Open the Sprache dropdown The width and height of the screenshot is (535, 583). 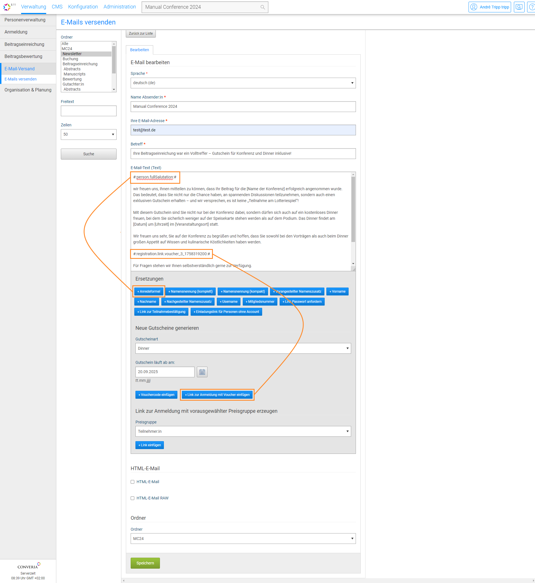(243, 83)
